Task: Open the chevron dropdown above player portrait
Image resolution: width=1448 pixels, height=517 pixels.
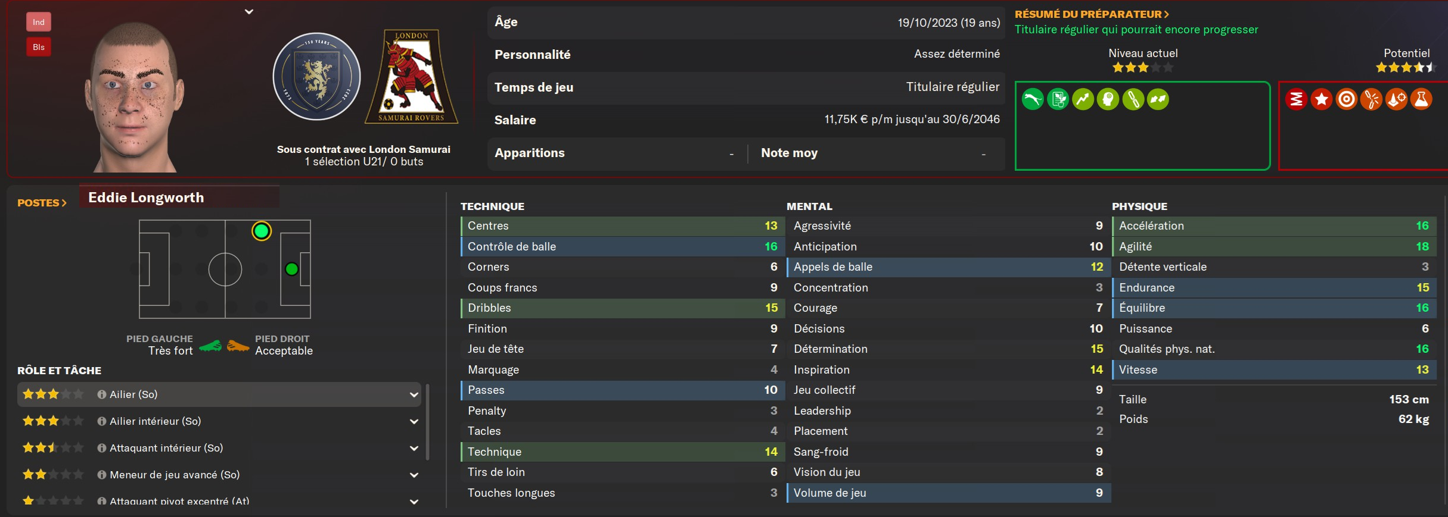Action: [x=249, y=11]
